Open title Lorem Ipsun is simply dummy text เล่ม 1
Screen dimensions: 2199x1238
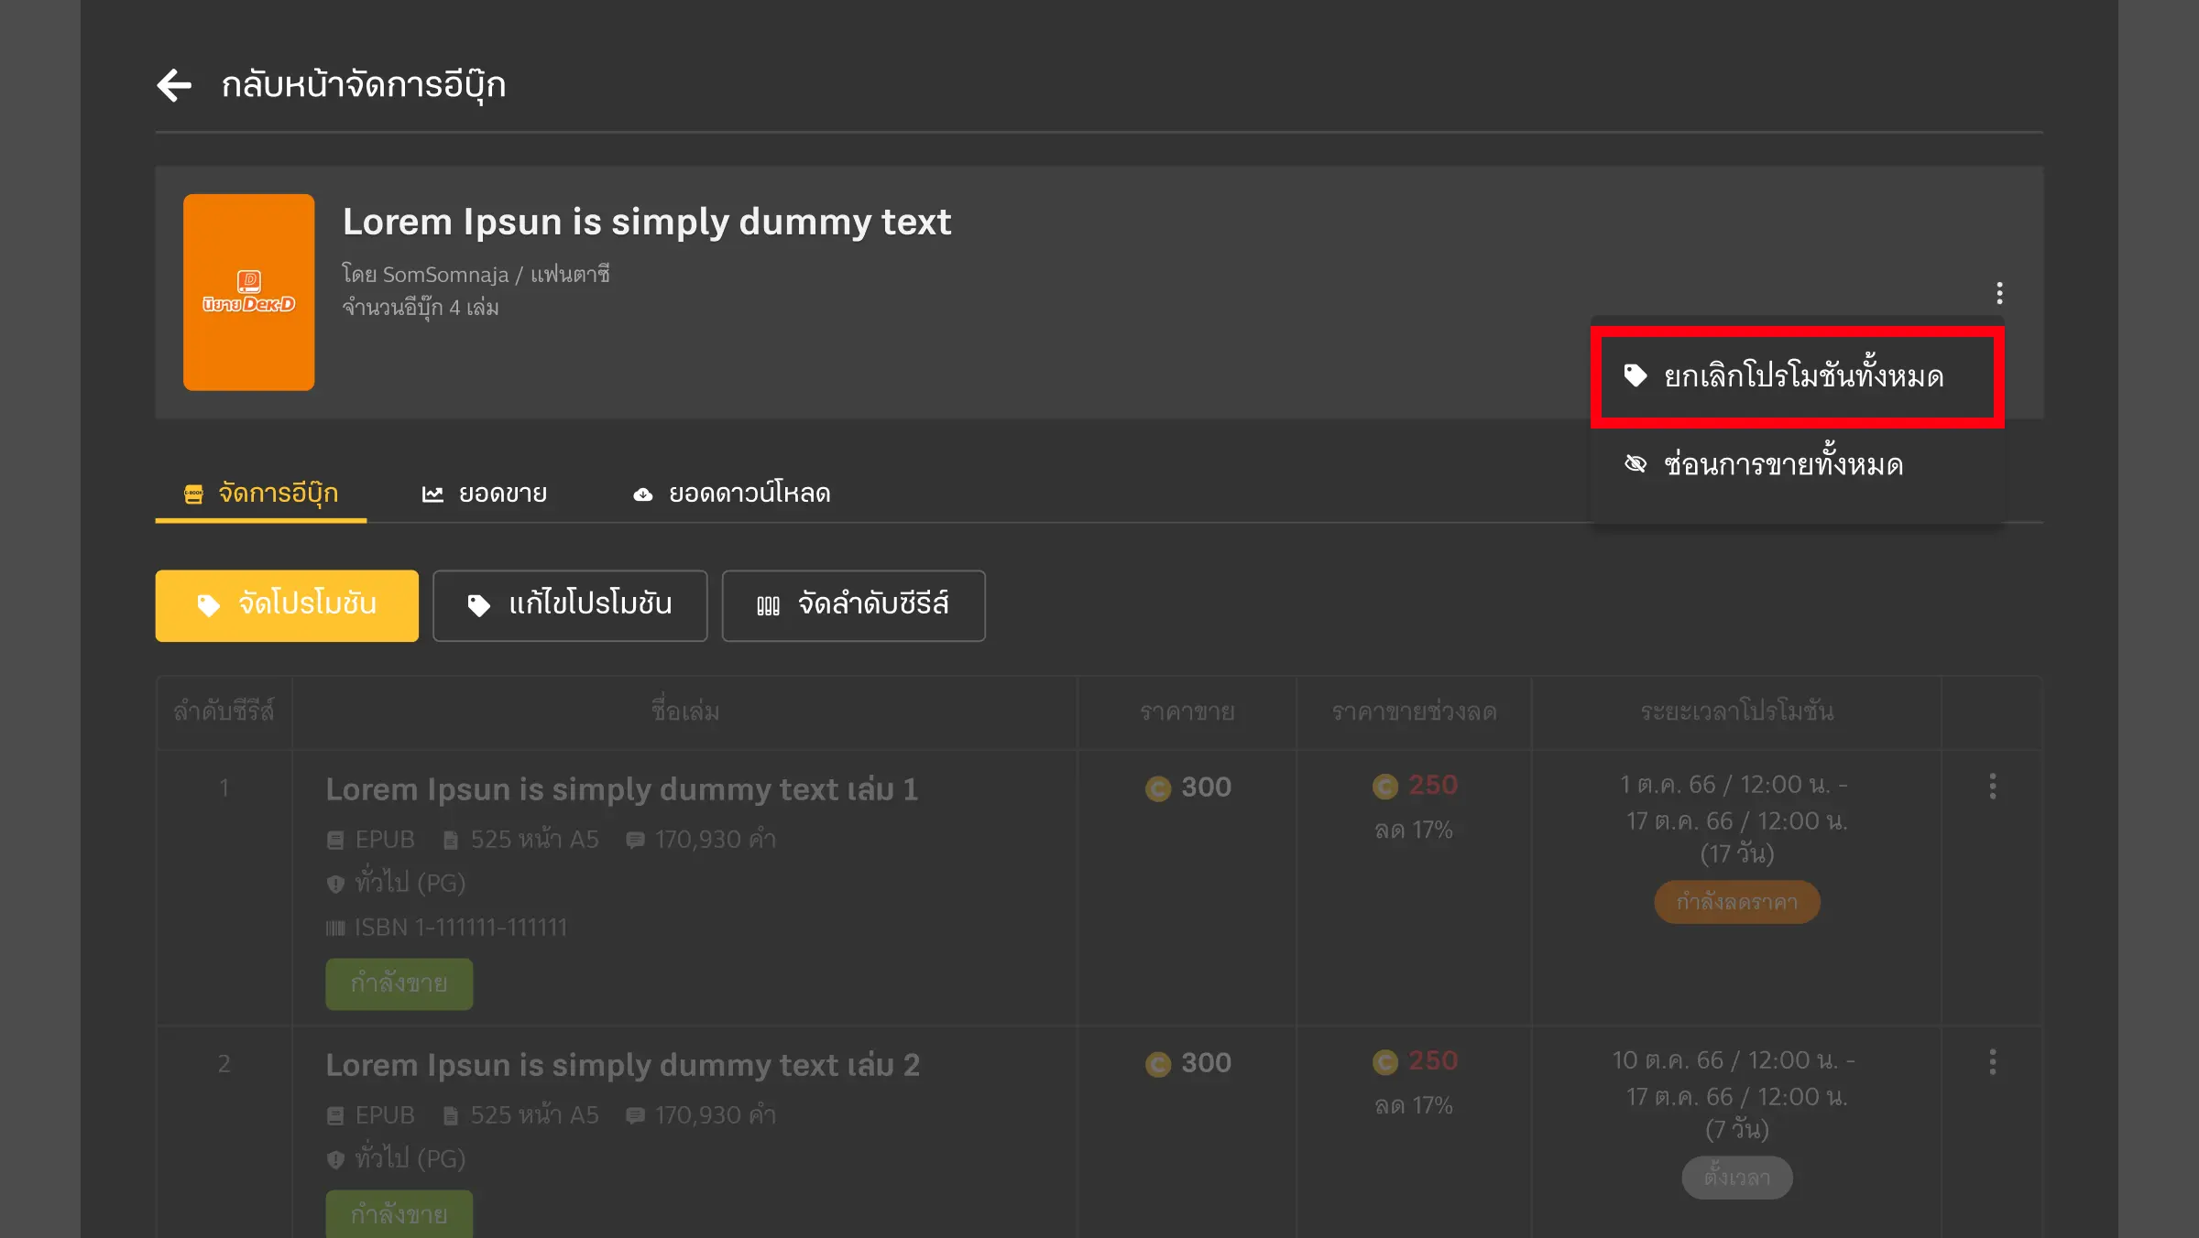[x=622, y=789]
